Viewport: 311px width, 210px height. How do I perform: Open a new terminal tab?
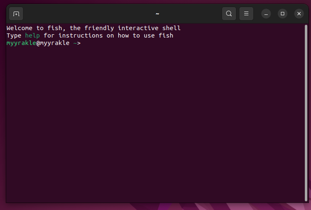[16, 14]
